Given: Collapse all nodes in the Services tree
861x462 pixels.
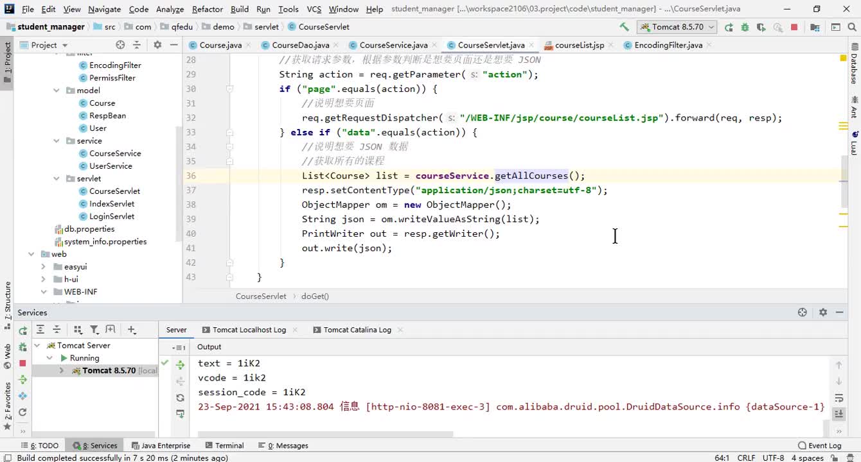Looking at the screenshot, I should [57, 329].
